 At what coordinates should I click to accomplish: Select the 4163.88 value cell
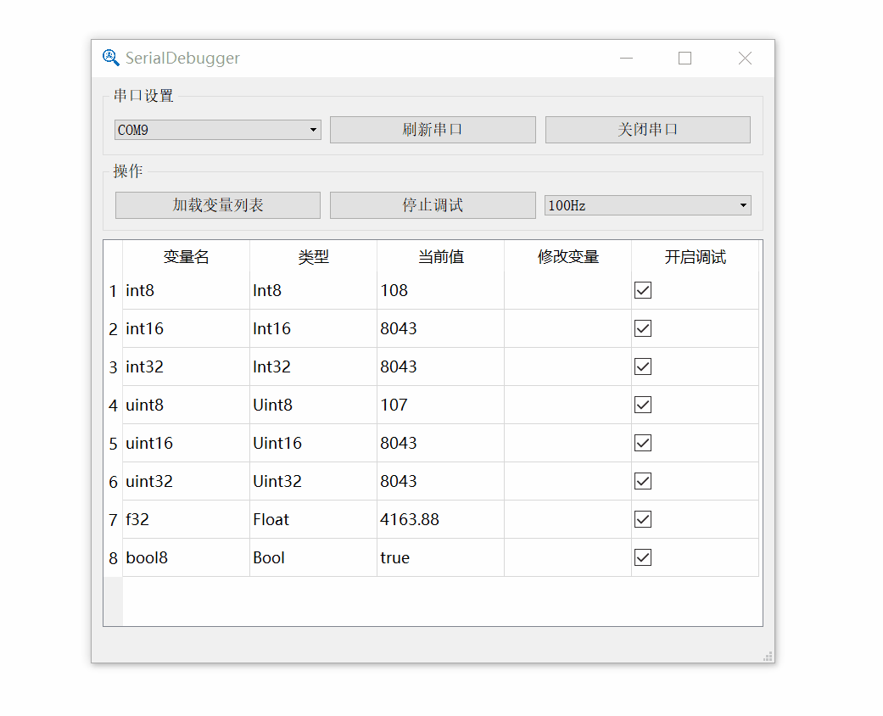pos(440,519)
